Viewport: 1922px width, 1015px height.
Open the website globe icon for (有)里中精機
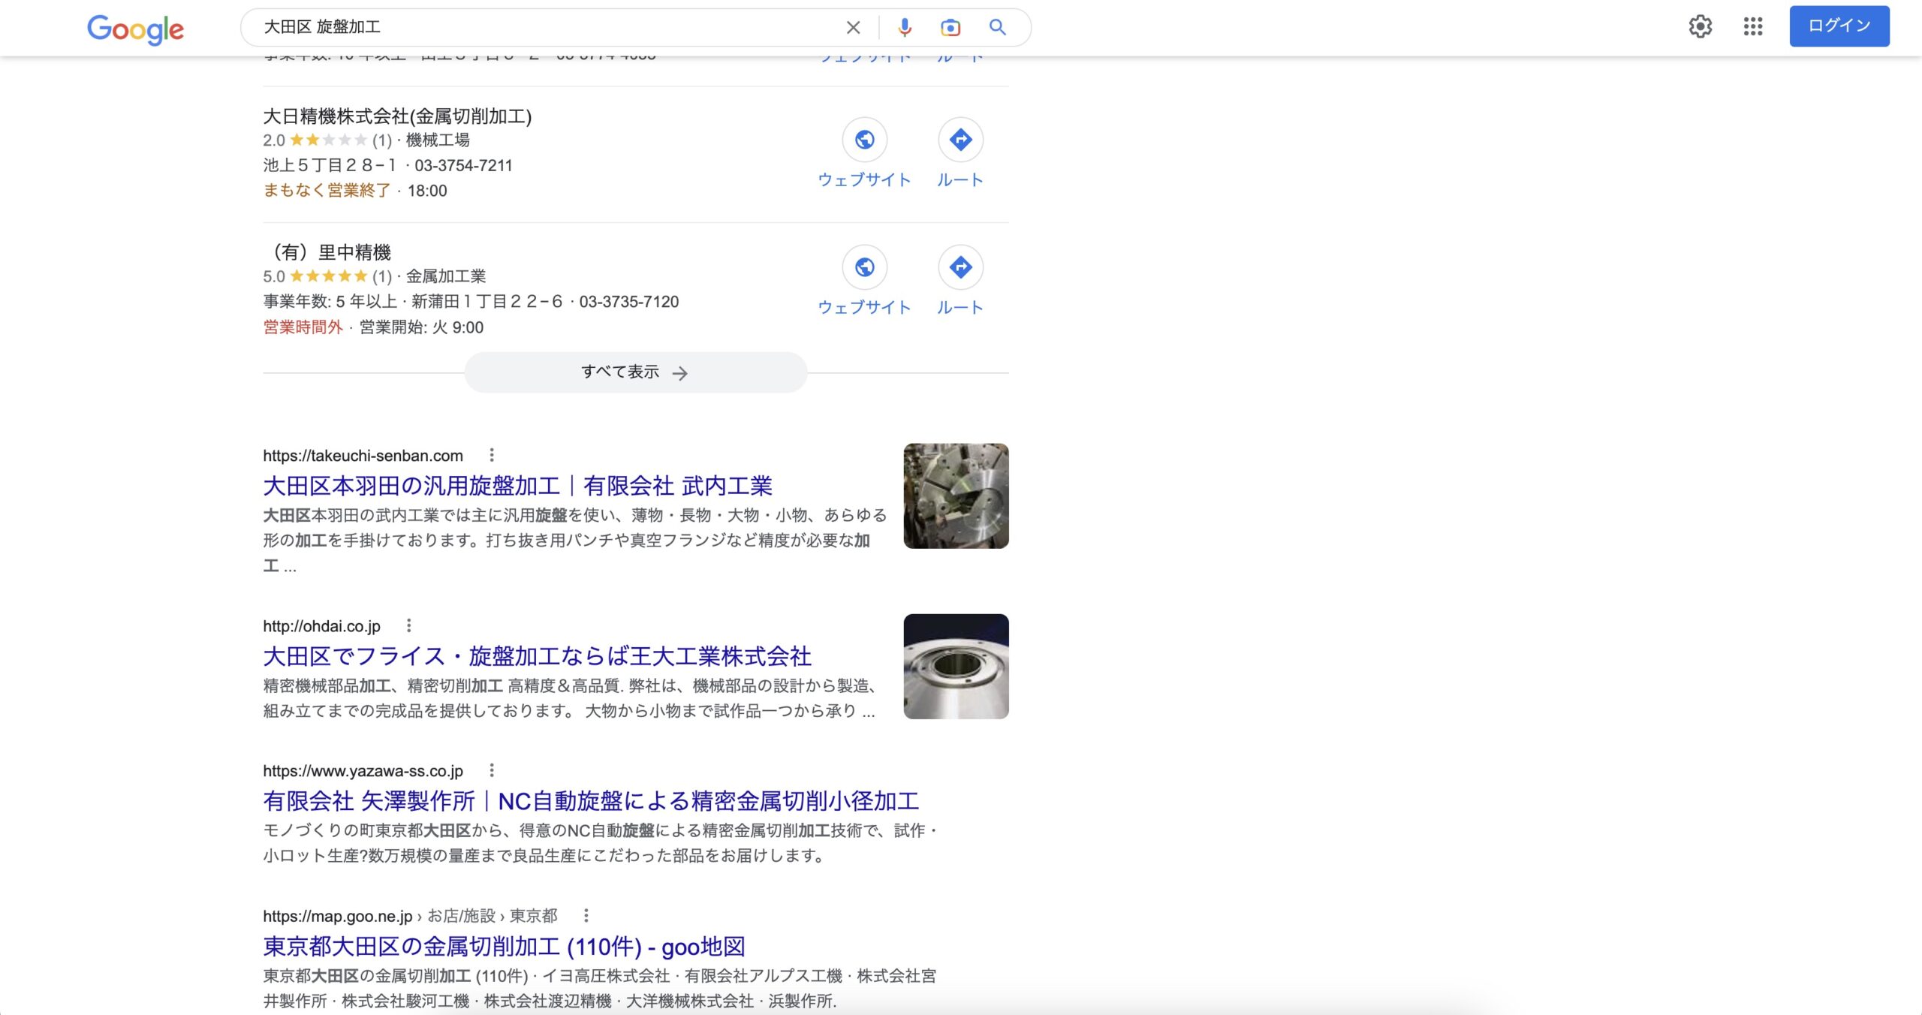[865, 267]
